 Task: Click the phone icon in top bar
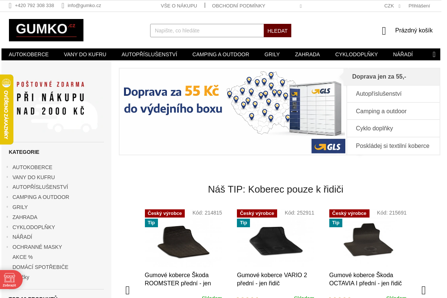pyautogui.click(x=10, y=6)
